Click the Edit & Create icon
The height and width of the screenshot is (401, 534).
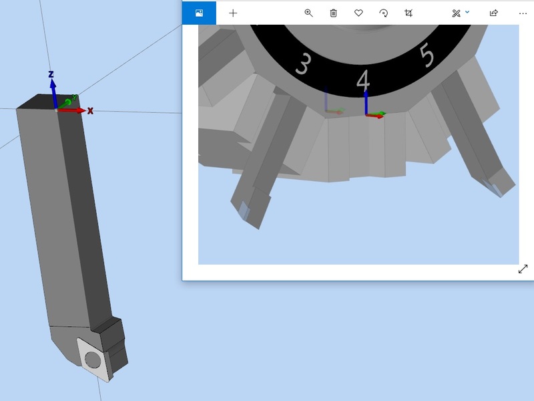click(456, 13)
